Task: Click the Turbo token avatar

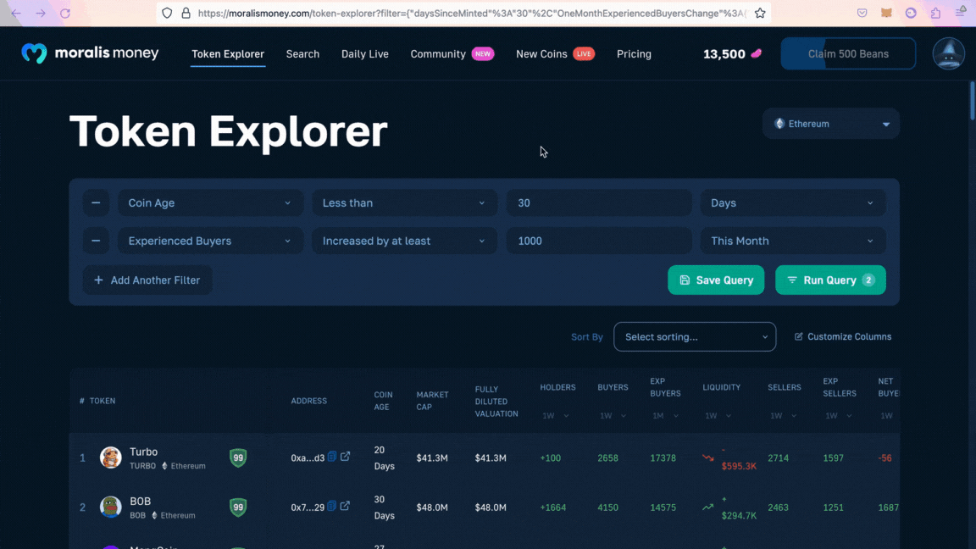Action: (111, 457)
